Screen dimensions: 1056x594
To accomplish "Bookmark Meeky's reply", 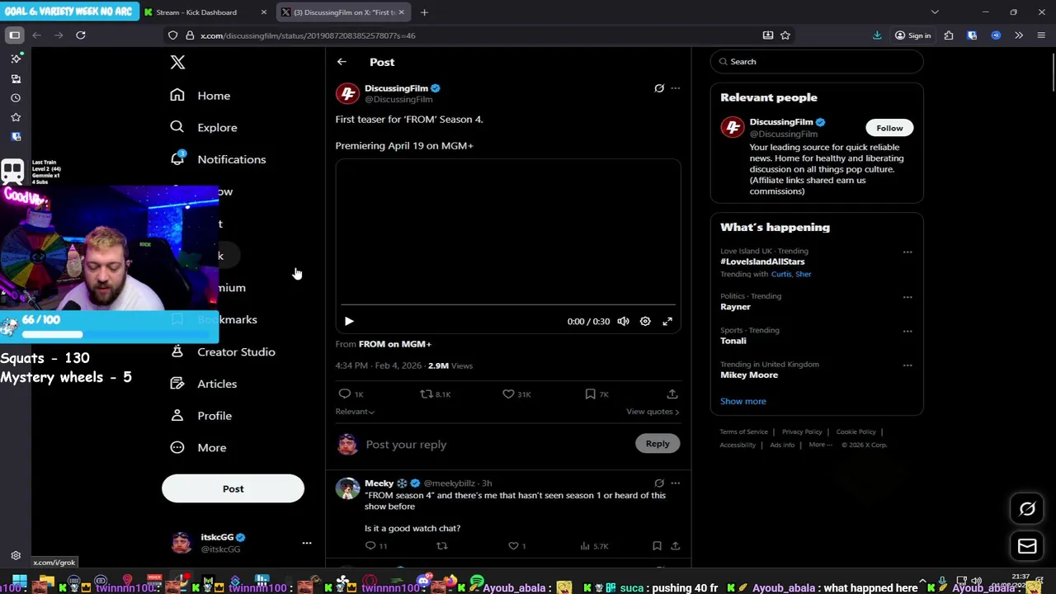I will pos(657,546).
